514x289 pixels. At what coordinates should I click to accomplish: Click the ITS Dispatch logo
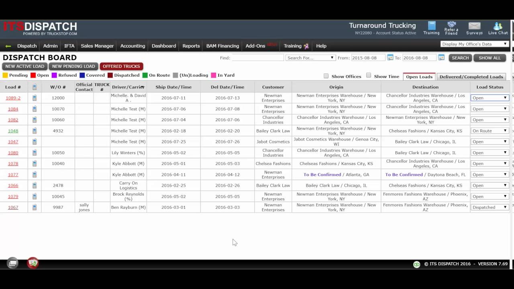pyautogui.click(x=40, y=28)
